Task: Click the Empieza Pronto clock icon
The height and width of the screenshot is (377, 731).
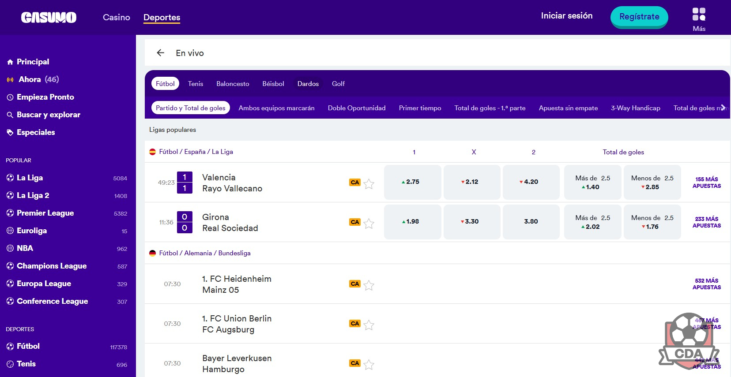Action: pos(10,97)
